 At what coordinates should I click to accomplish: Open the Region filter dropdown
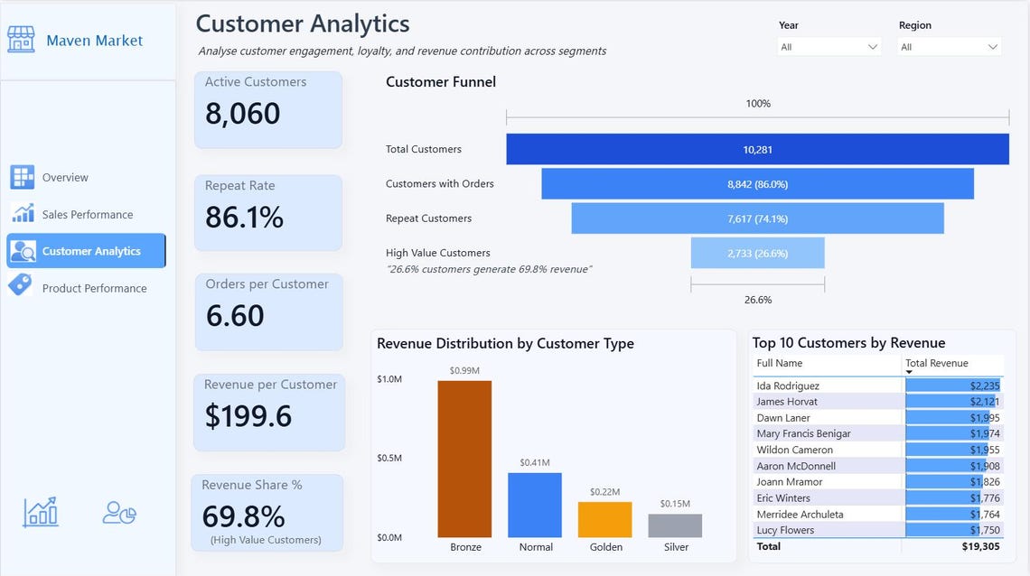click(949, 47)
